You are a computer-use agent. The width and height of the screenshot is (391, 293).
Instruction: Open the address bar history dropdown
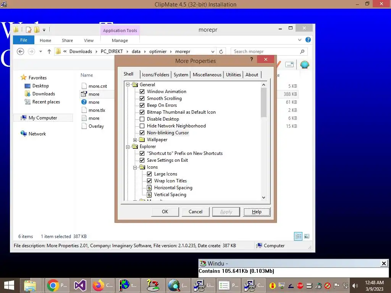click(213, 52)
